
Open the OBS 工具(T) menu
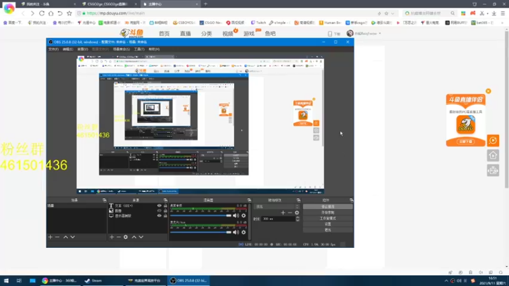(139, 50)
